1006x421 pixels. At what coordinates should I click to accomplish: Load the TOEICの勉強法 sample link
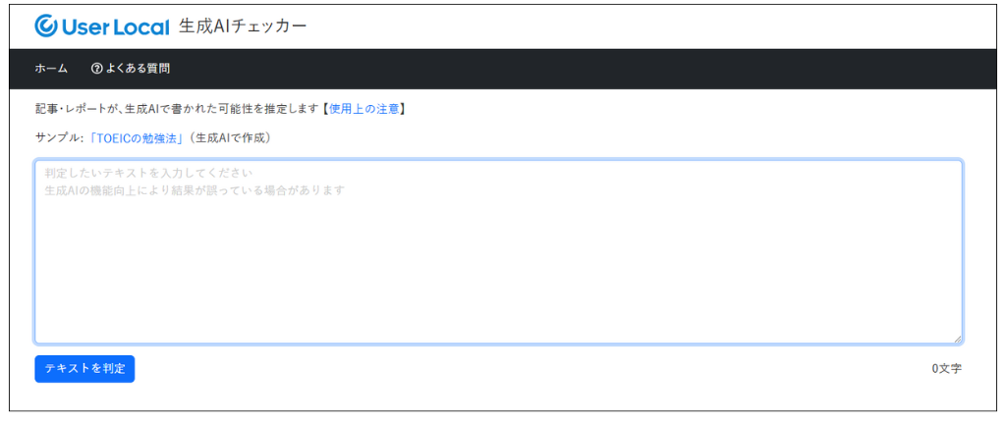click(137, 138)
